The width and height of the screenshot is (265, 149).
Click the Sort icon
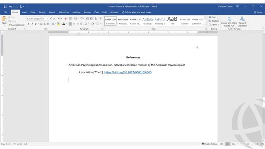96,19
